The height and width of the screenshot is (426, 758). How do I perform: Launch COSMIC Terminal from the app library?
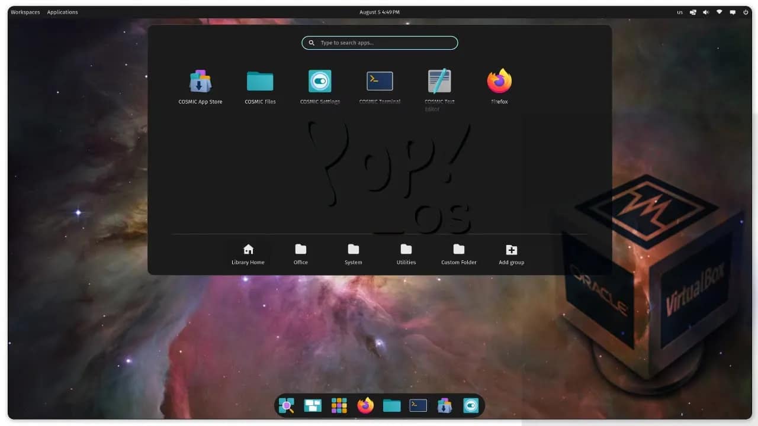(x=379, y=82)
